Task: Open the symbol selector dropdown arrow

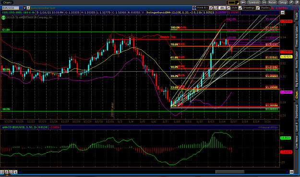Action: [x=21, y=8]
